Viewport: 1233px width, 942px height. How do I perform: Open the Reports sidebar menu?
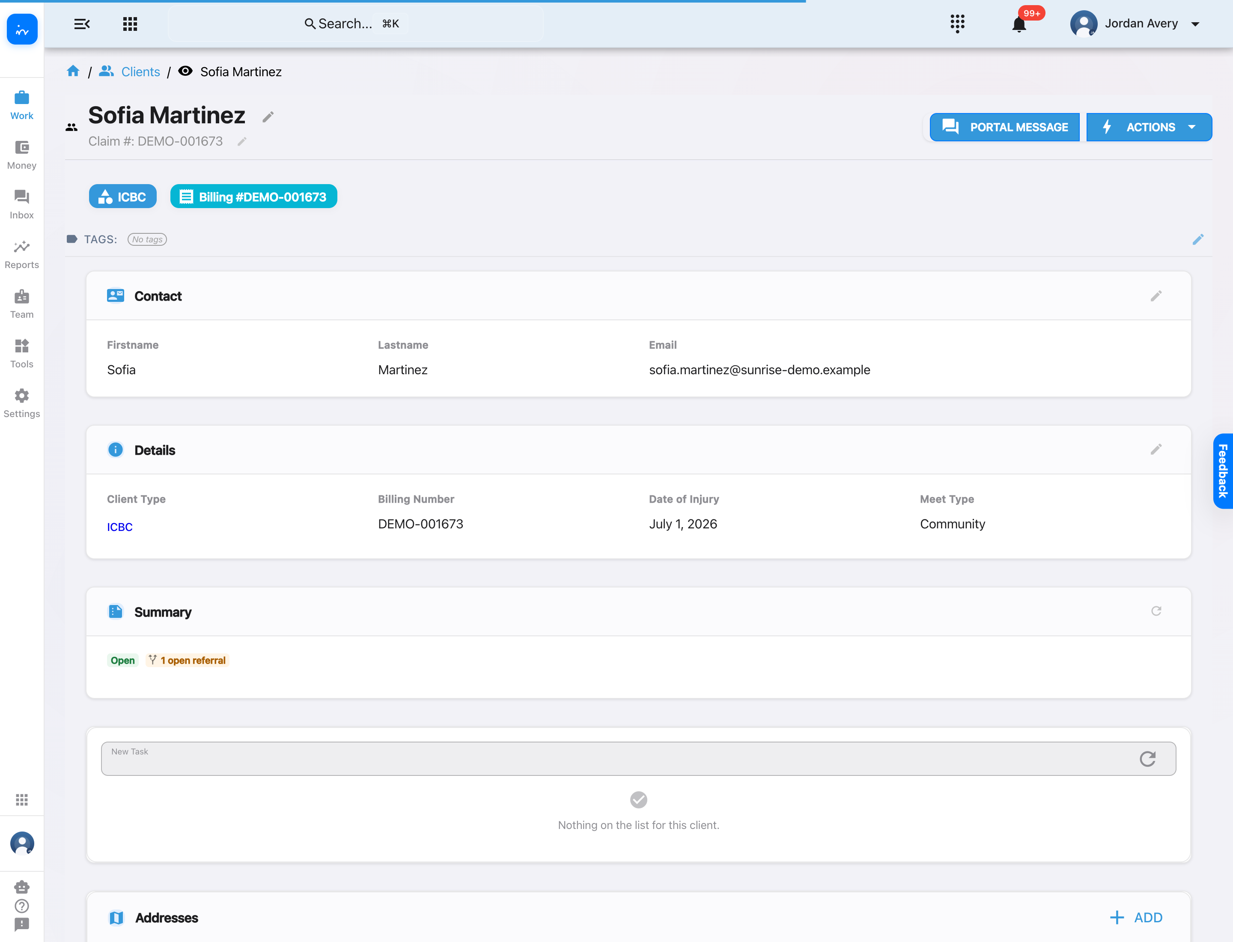[x=22, y=255]
